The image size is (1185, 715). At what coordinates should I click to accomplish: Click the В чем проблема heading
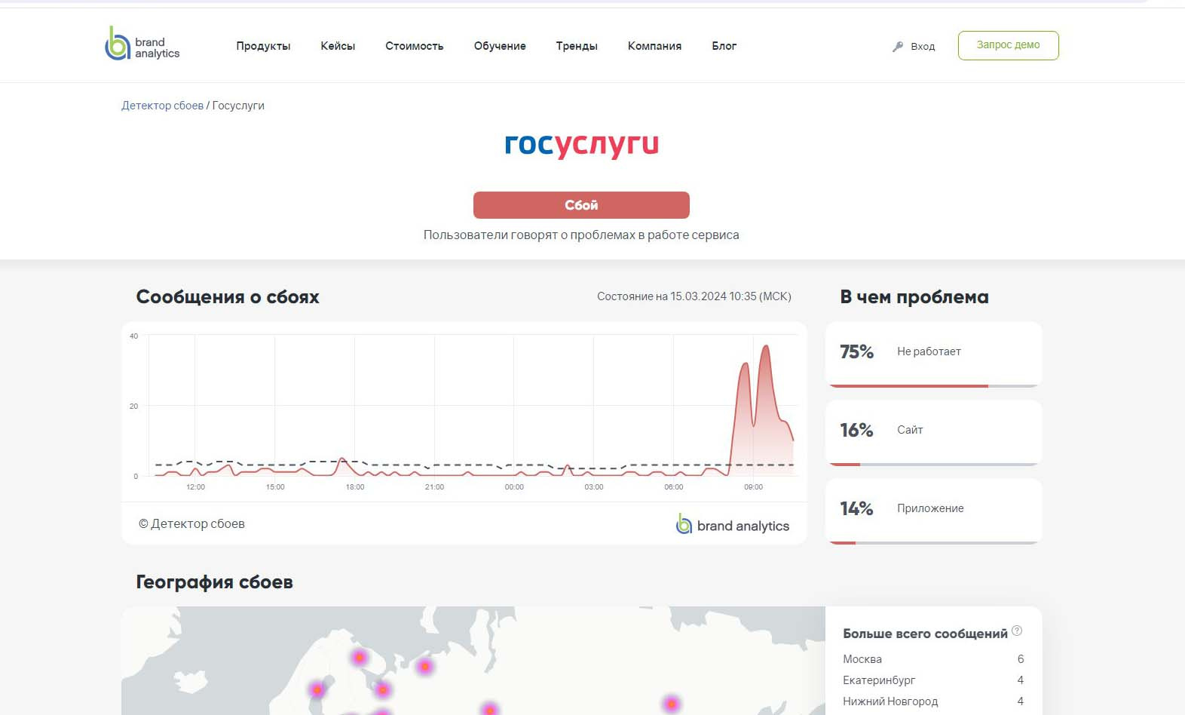pyautogui.click(x=914, y=297)
